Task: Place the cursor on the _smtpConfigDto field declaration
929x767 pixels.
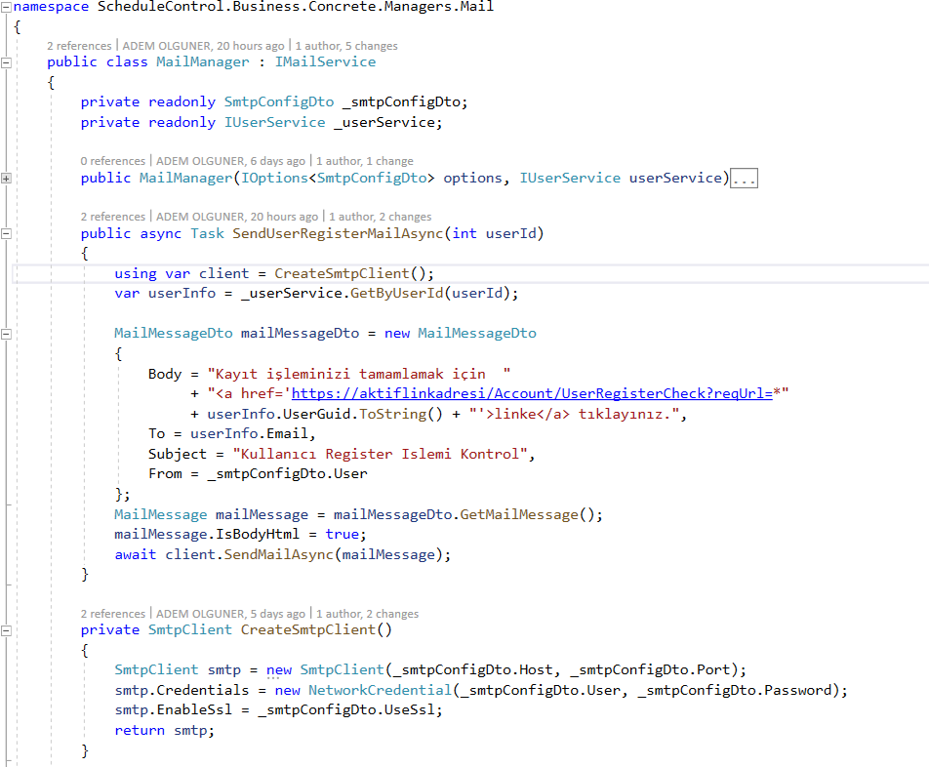Action: [405, 101]
